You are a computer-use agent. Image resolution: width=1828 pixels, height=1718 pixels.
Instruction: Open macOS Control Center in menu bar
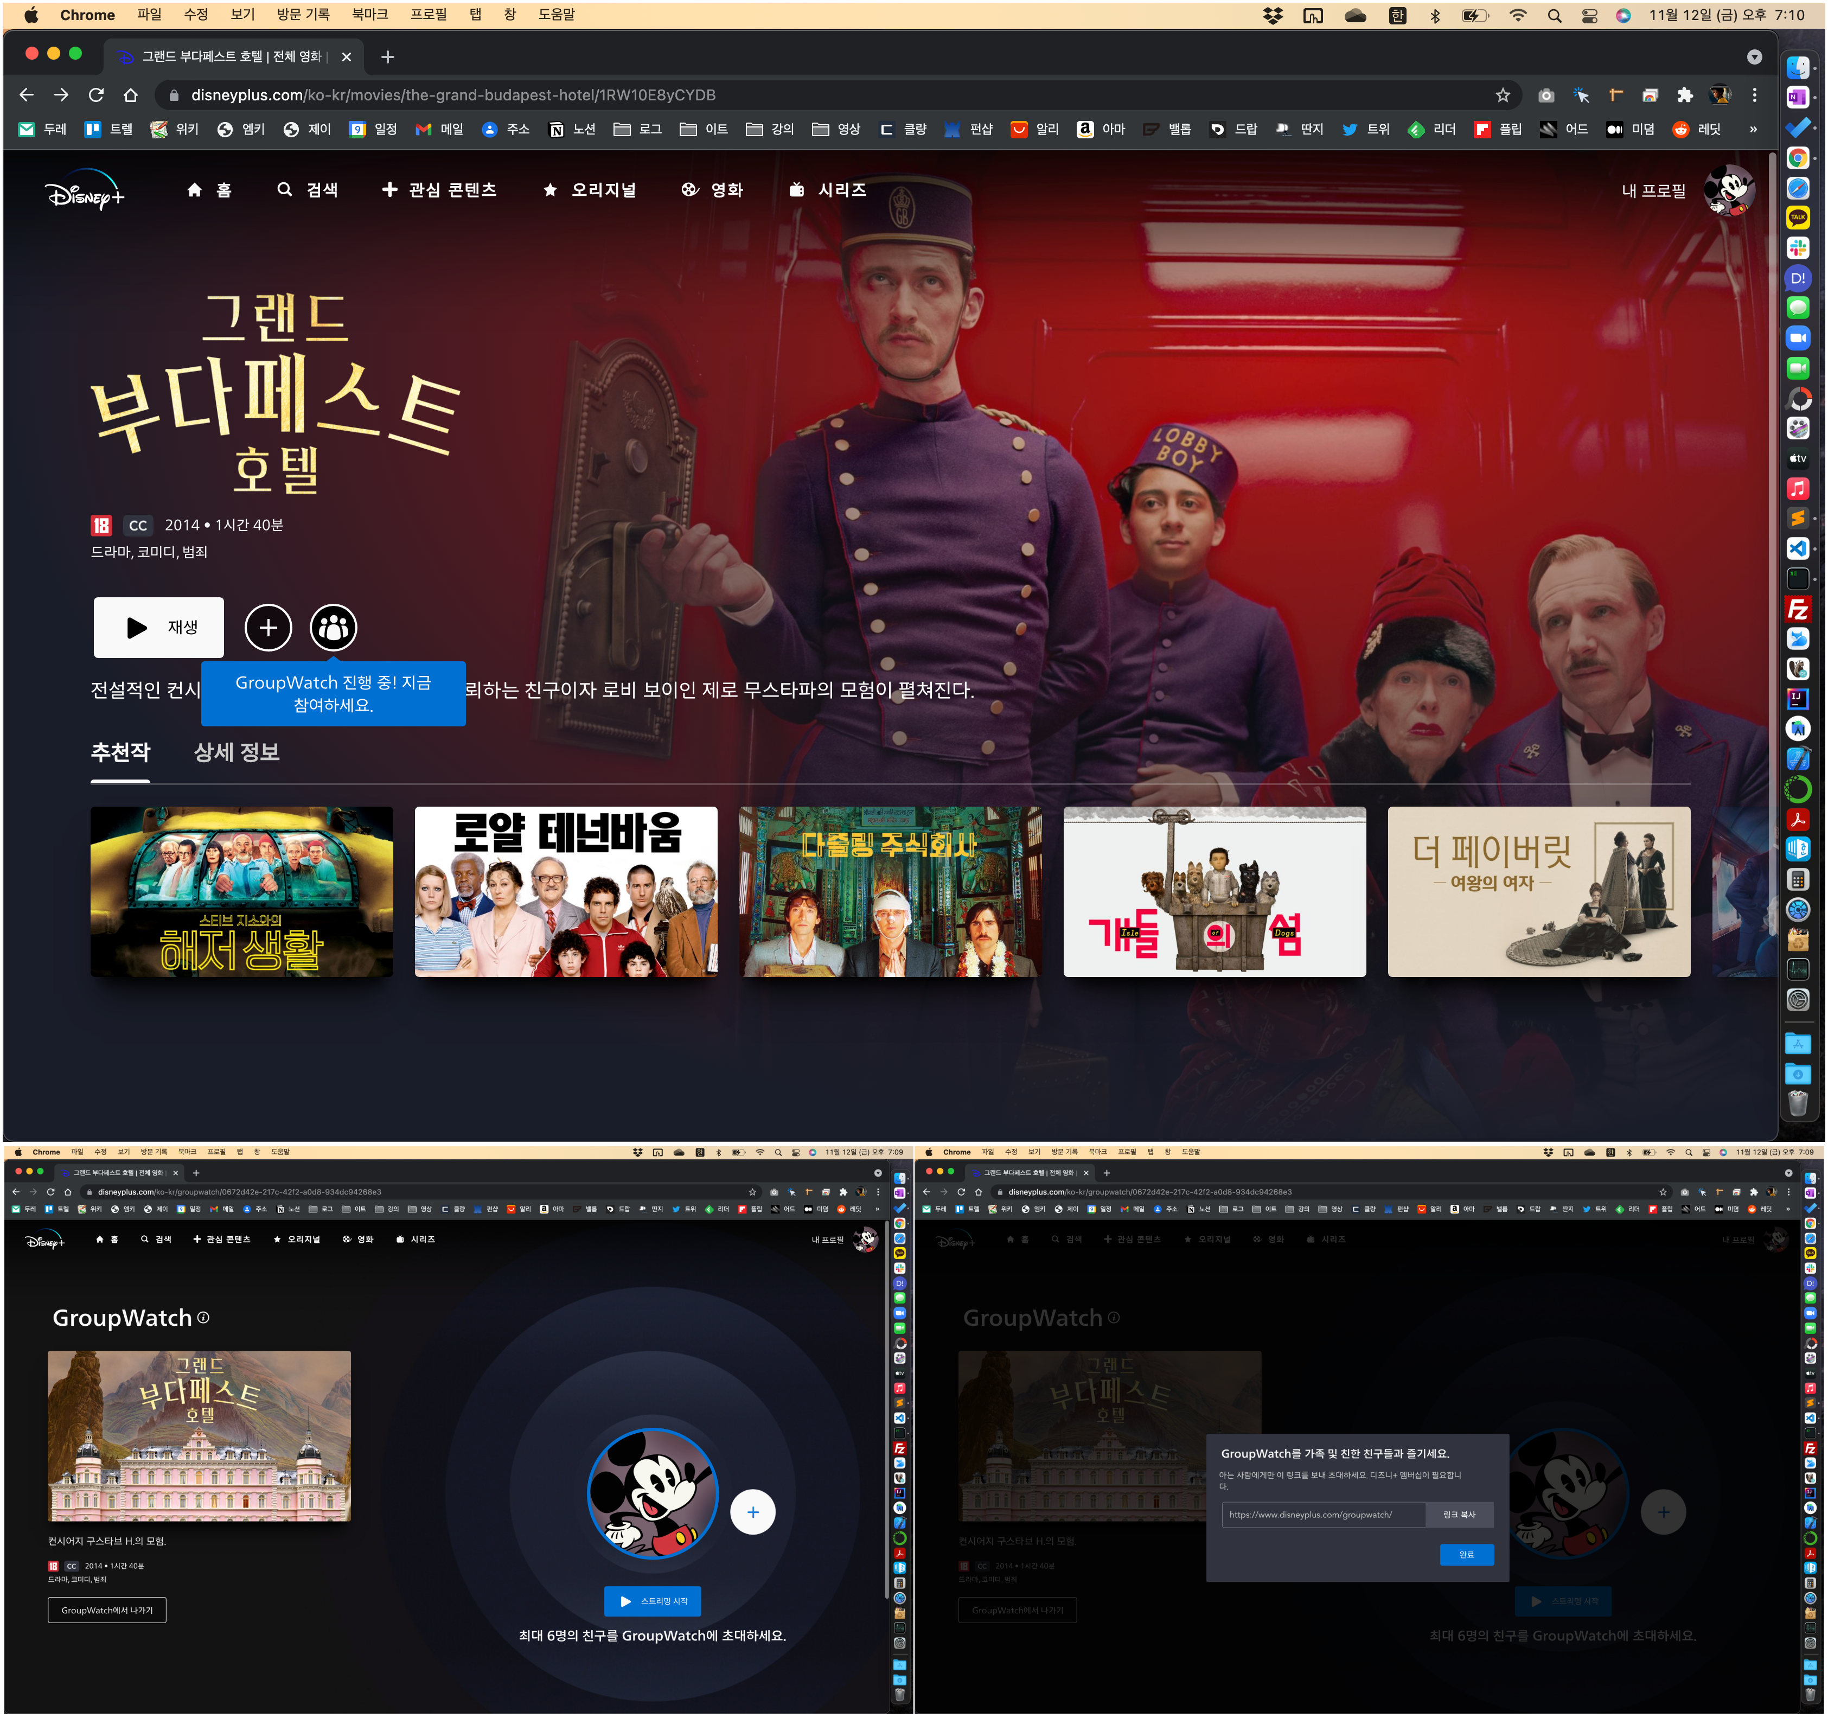point(1589,16)
